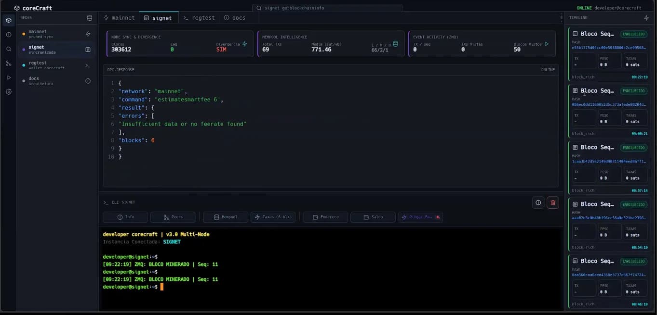Click the Taxas (6 blk) button
657x315 pixels.
[x=273, y=217]
